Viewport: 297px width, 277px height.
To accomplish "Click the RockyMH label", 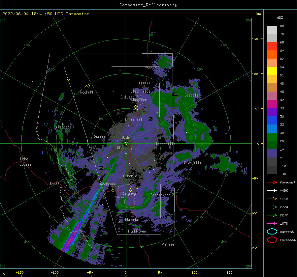I will 87,92.
